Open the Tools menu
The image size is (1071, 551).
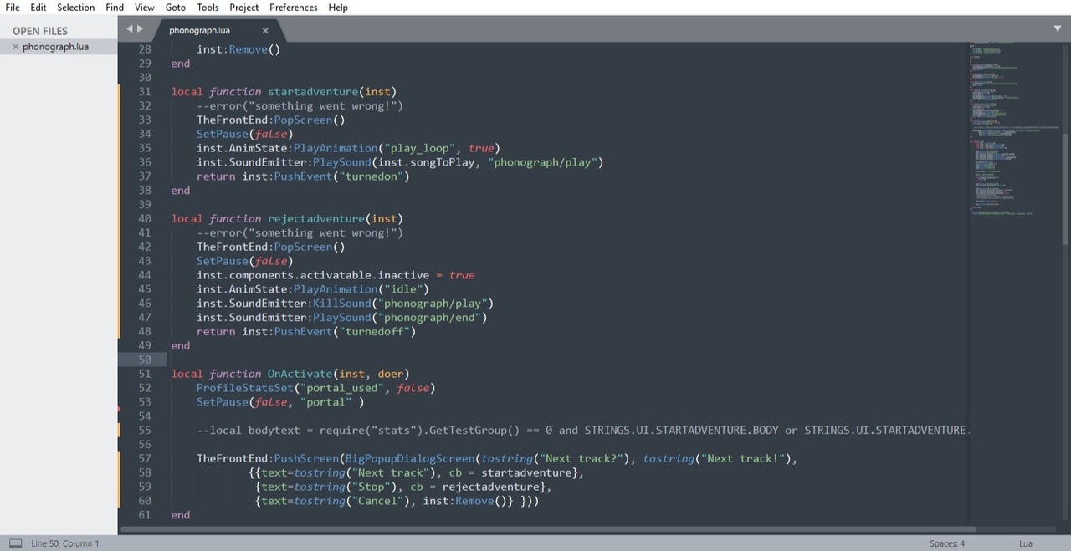point(208,8)
